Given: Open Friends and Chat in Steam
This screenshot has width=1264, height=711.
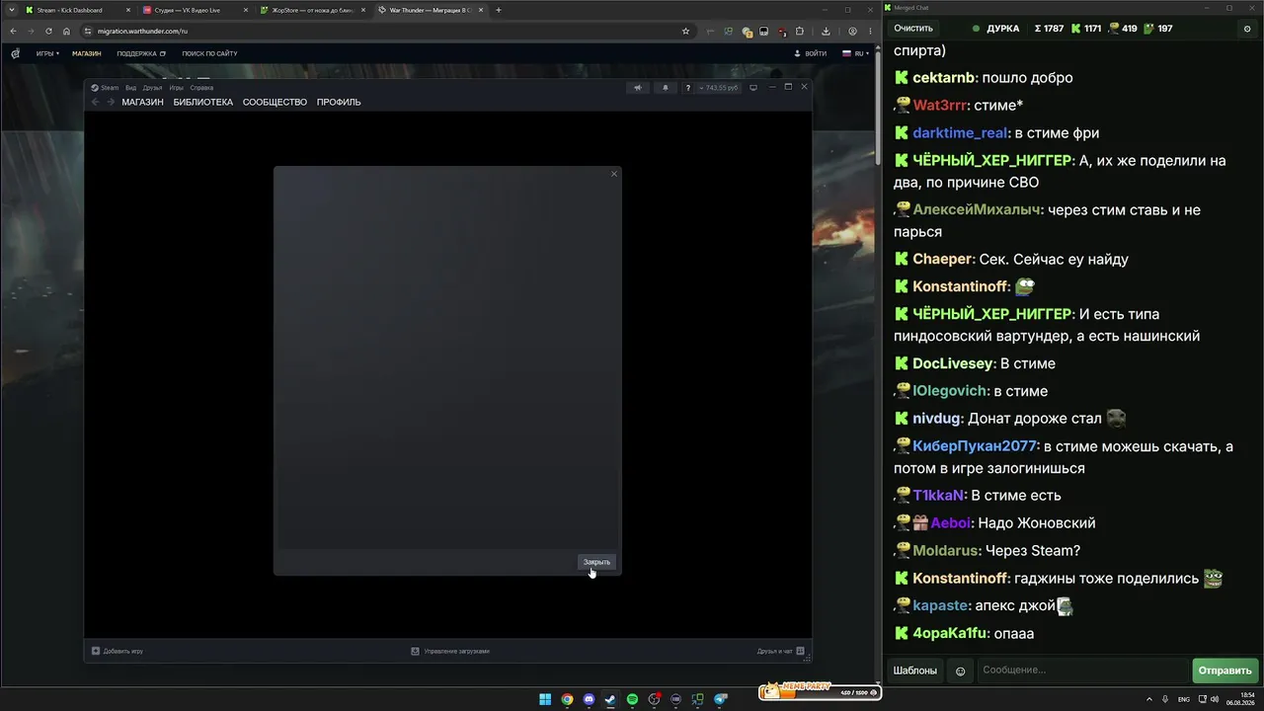Looking at the screenshot, I should pos(781,651).
